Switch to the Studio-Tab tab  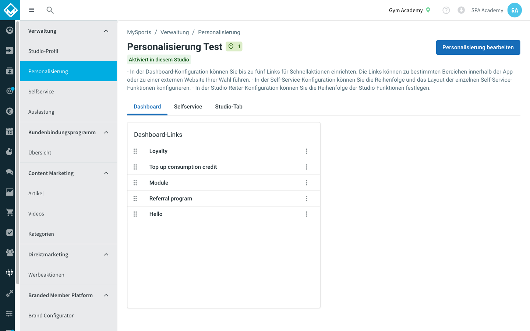pyautogui.click(x=229, y=107)
